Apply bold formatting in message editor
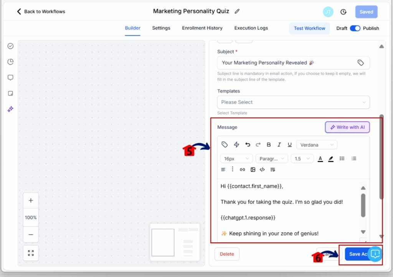The image size is (393, 277). 269,145
